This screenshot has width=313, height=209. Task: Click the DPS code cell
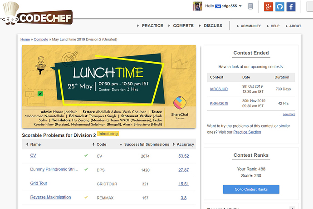click(x=101, y=170)
